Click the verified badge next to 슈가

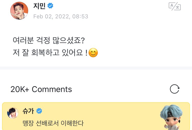coord(39,111)
